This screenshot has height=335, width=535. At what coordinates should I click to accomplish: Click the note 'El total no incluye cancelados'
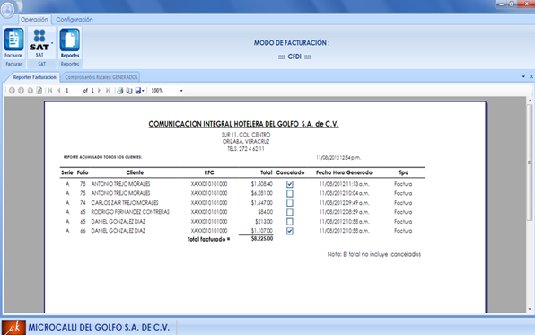pos(374,254)
